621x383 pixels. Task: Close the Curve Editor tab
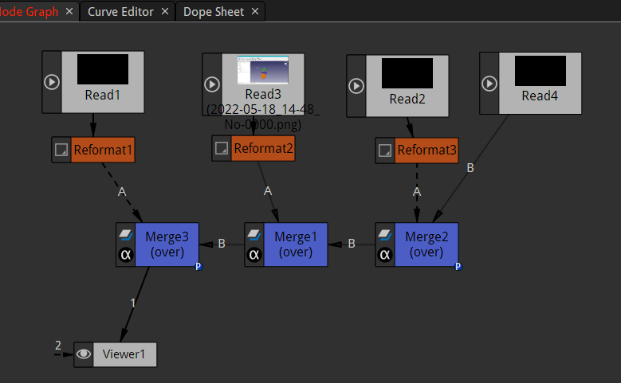(165, 12)
